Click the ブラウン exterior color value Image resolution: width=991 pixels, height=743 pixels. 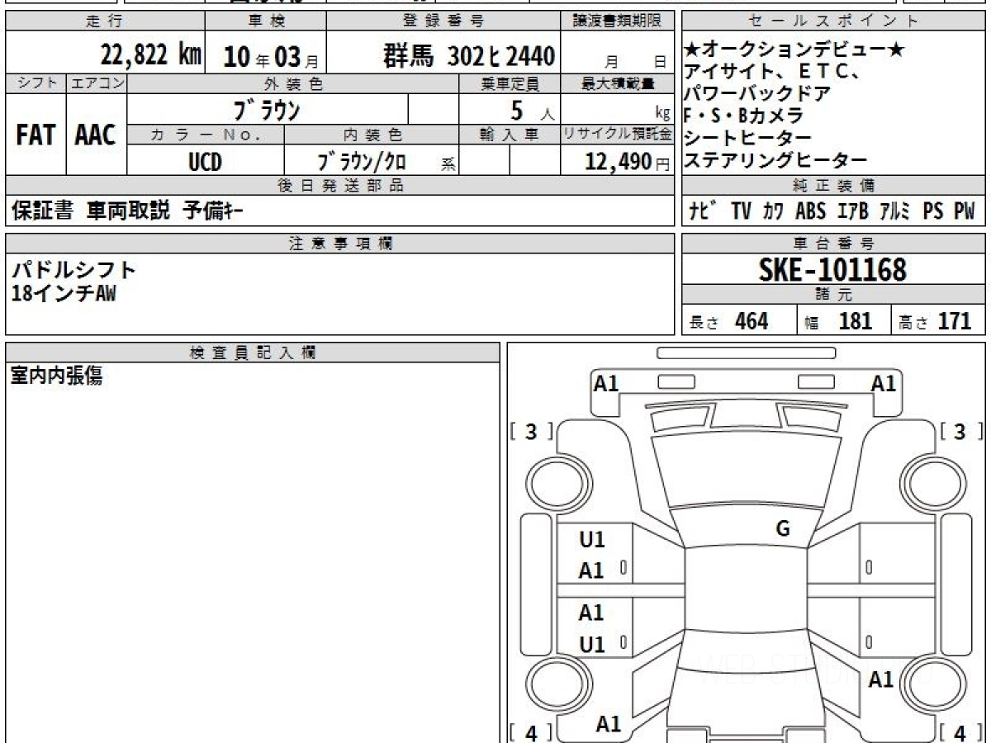pos(267,109)
